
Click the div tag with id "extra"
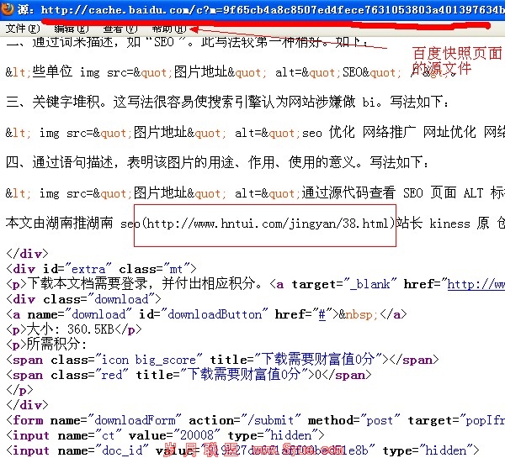click(101, 269)
